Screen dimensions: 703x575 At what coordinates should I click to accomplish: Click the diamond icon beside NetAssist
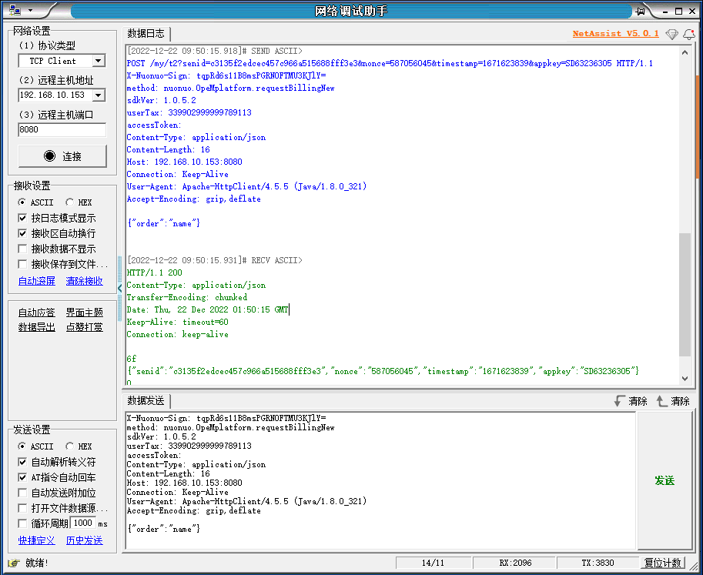pos(671,34)
